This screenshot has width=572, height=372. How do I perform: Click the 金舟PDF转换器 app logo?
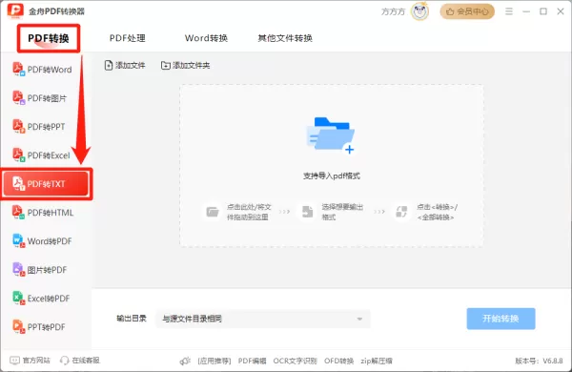[15, 10]
